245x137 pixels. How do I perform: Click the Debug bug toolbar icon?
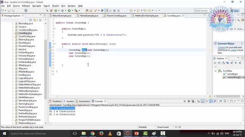pos(62,11)
